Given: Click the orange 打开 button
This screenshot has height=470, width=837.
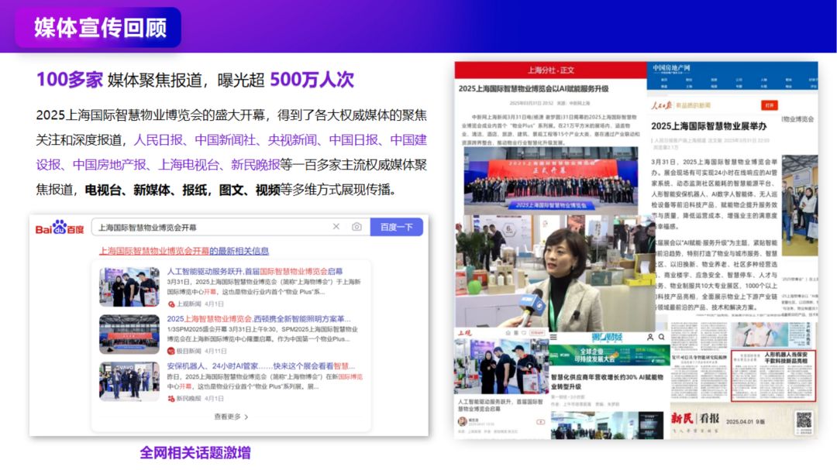Looking at the screenshot, I should 769,105.
